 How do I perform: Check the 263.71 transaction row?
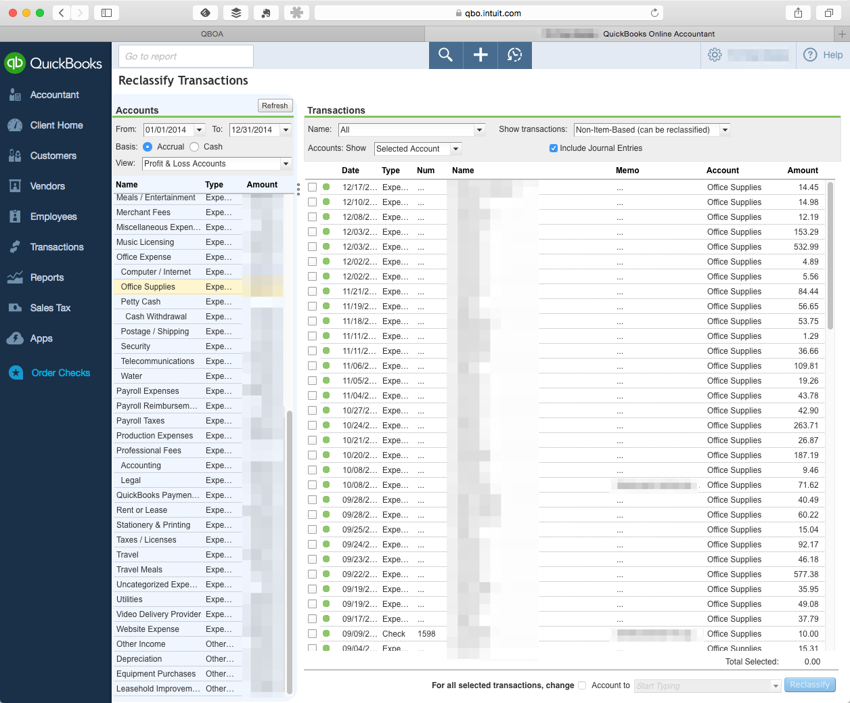point(312,426)
